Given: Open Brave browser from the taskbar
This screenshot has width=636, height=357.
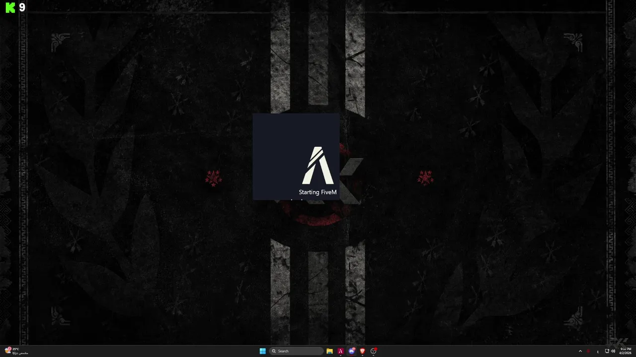Looking at the screenshot, I should click(362, 351).
